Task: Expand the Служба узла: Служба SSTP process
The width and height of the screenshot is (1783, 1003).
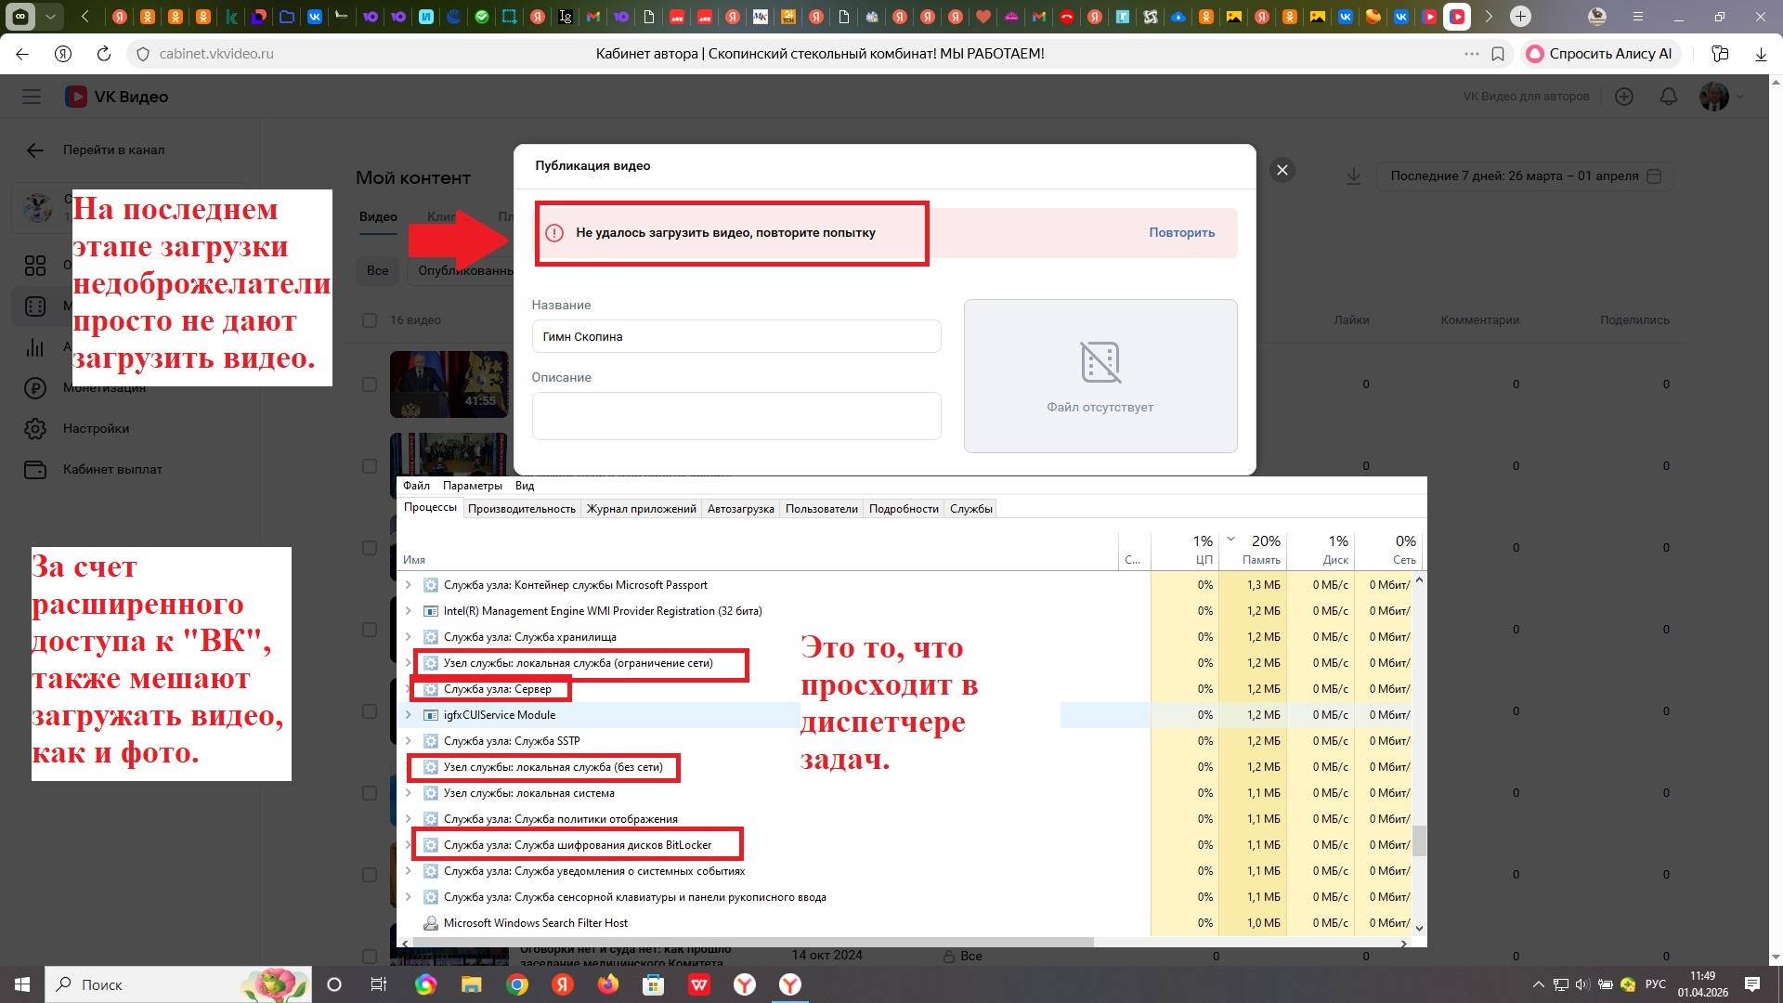Action: tap(408, 741)
